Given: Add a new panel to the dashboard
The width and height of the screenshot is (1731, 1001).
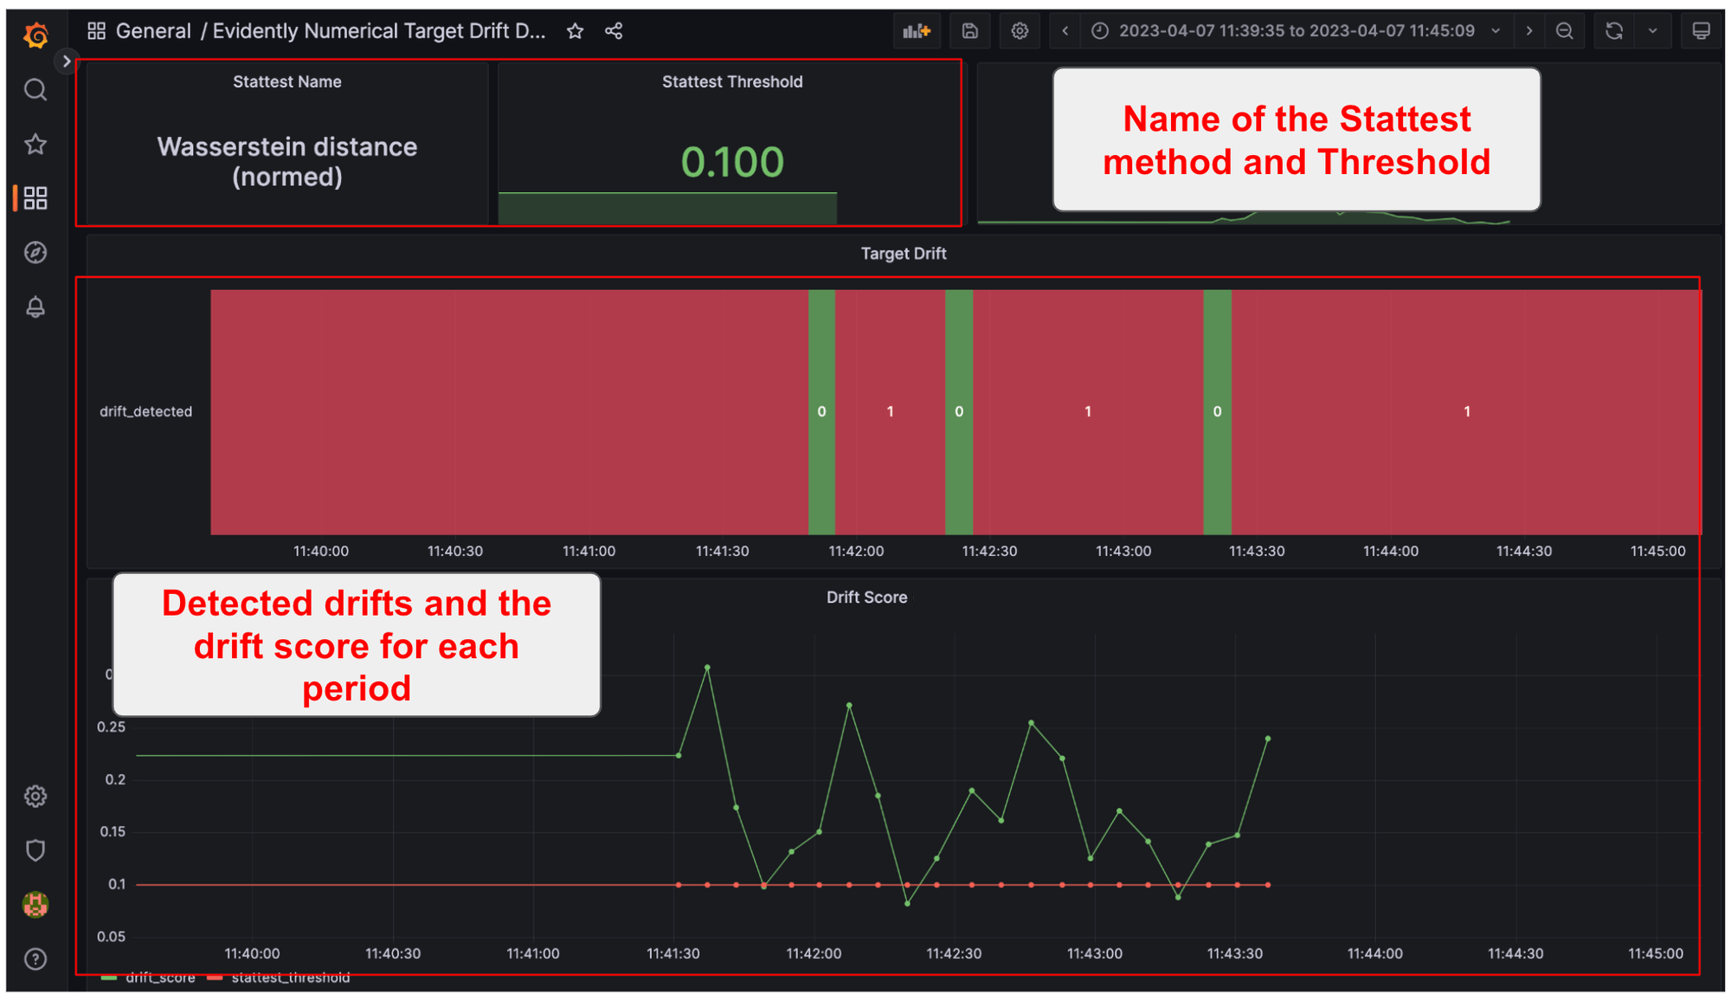Looking at the screenshot, I should 917,30.
